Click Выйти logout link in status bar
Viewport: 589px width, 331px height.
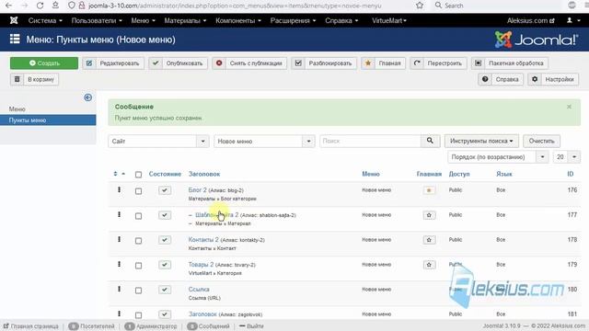(x=251, y=326)
